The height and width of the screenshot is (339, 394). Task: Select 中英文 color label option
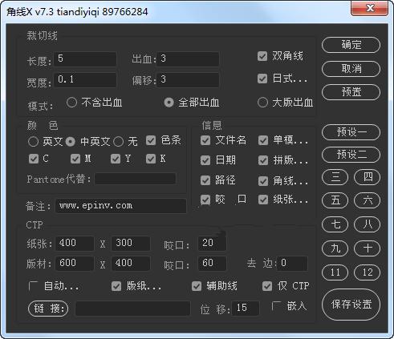click(71, 142)
